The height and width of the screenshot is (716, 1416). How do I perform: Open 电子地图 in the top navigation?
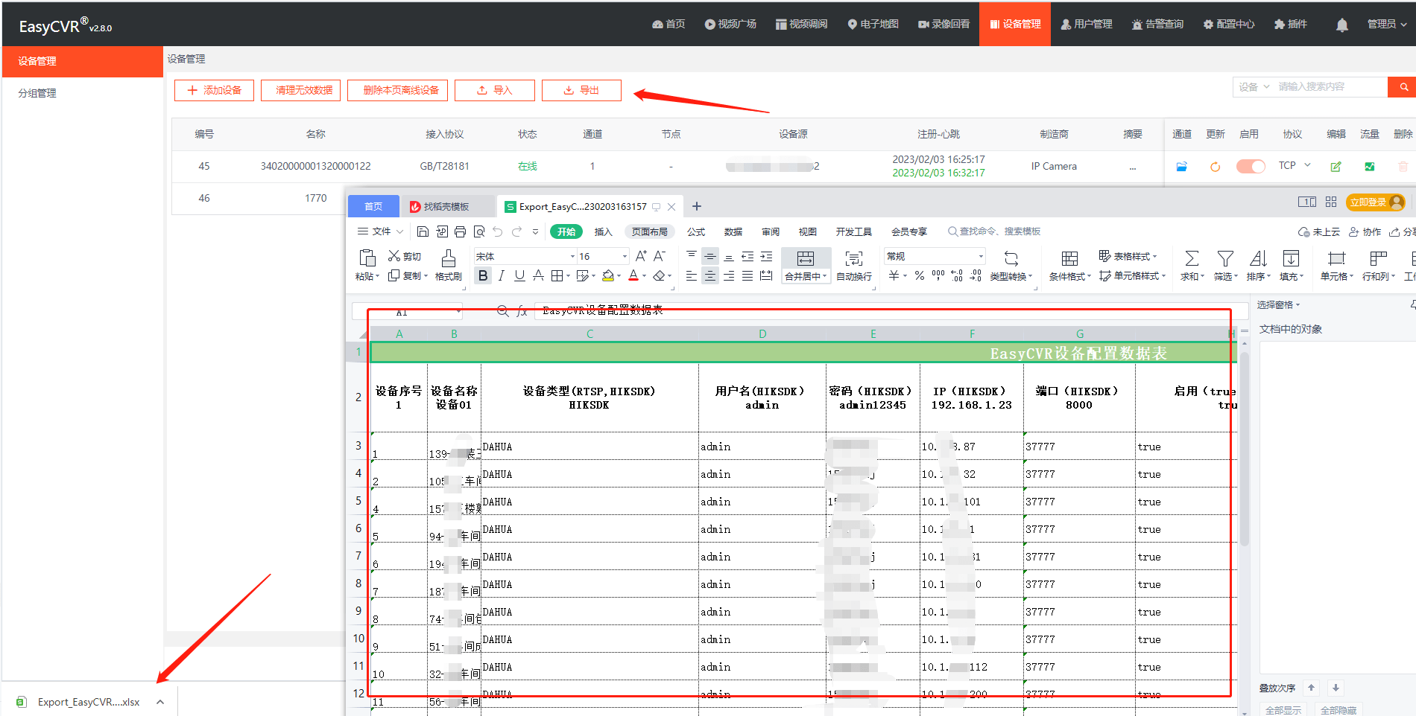pos(873,25)
